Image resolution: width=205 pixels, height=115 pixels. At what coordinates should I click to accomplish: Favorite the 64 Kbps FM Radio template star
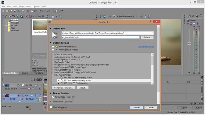click(61, 78)
